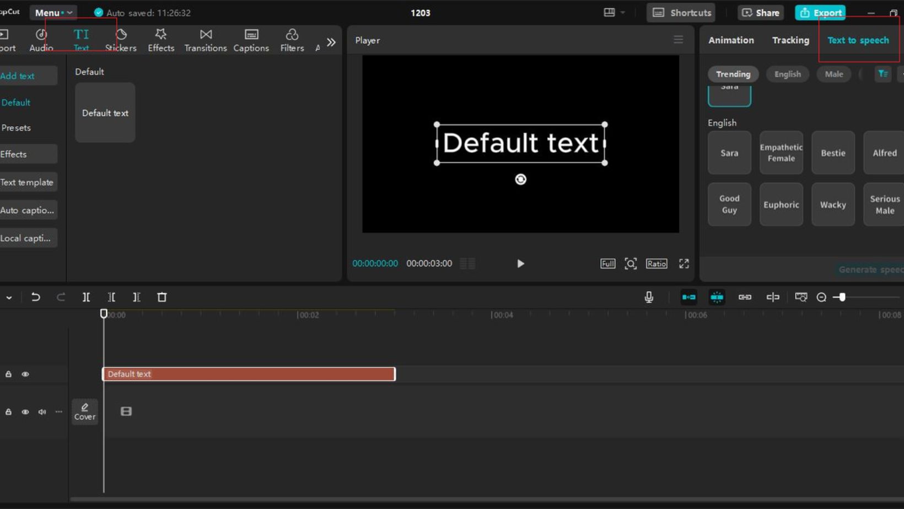Lock the main video track

pyautogui.click(x=8, y=412)
